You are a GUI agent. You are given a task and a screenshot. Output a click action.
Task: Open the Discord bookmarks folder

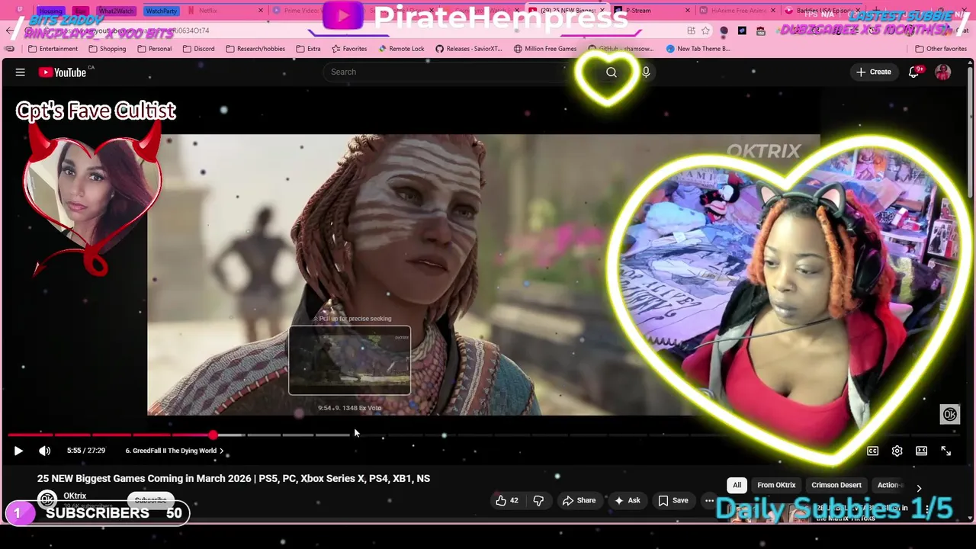[x=198, y=49]
